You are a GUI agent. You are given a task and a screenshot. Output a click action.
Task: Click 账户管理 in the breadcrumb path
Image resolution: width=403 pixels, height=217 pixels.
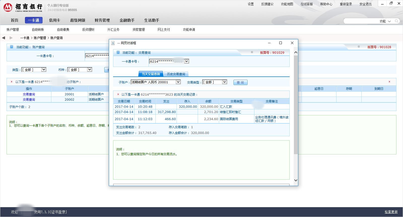pos(40,38)
